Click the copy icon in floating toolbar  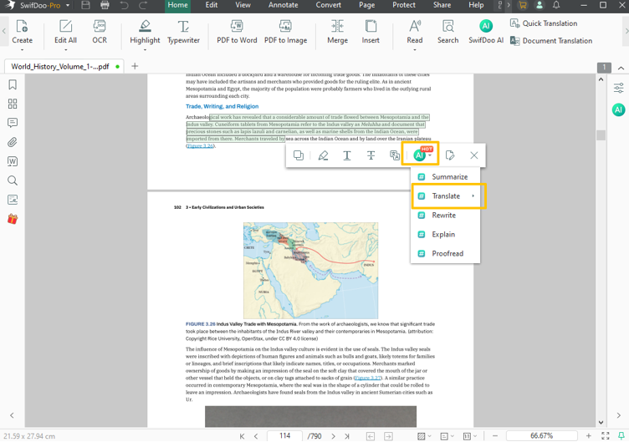[x=299, y=155]
